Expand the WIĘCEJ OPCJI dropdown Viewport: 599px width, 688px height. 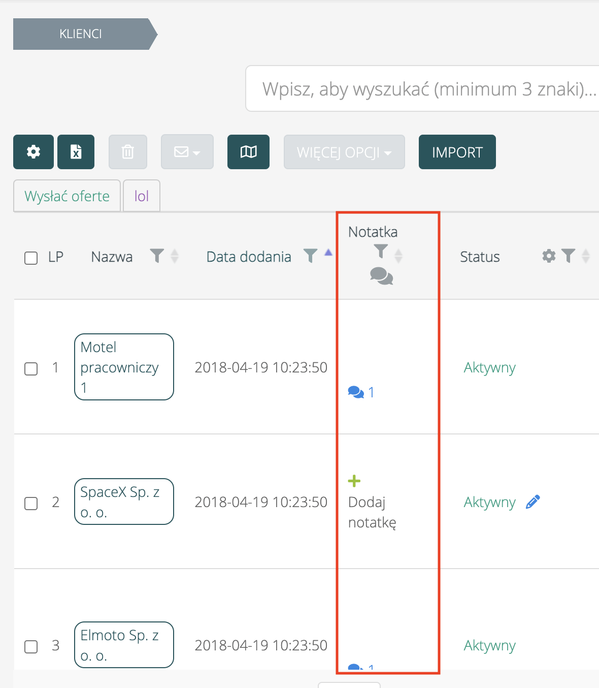344,152
